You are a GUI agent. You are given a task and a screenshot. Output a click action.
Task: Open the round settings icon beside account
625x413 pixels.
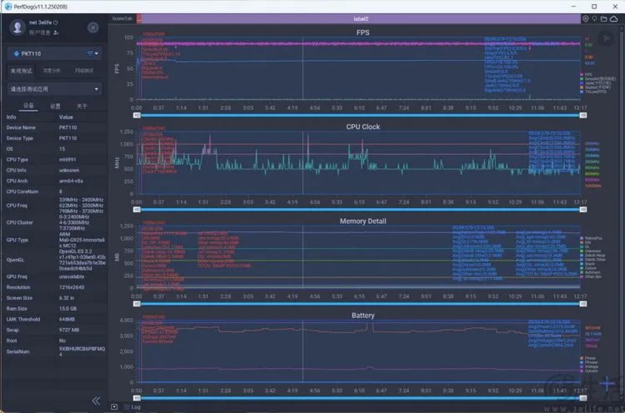click(x=93, y=28)
